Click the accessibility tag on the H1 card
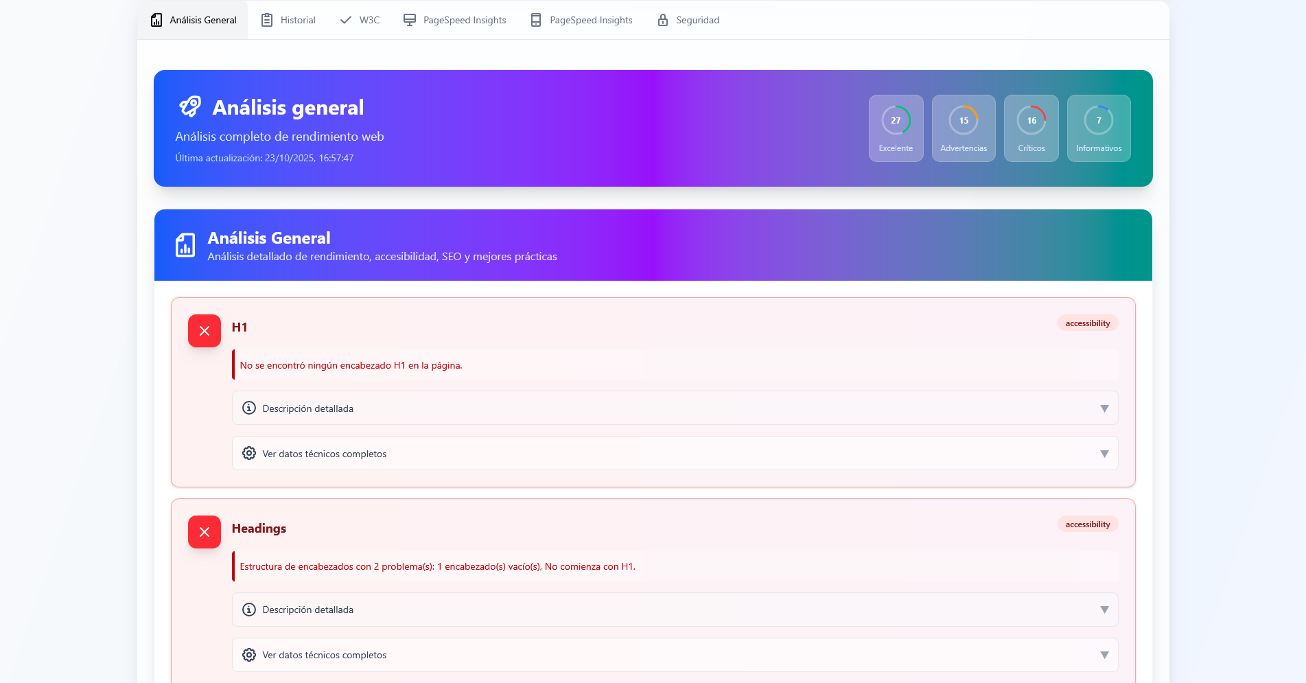This screenshot has height=683, width=1306. [x=1087, y=323]
